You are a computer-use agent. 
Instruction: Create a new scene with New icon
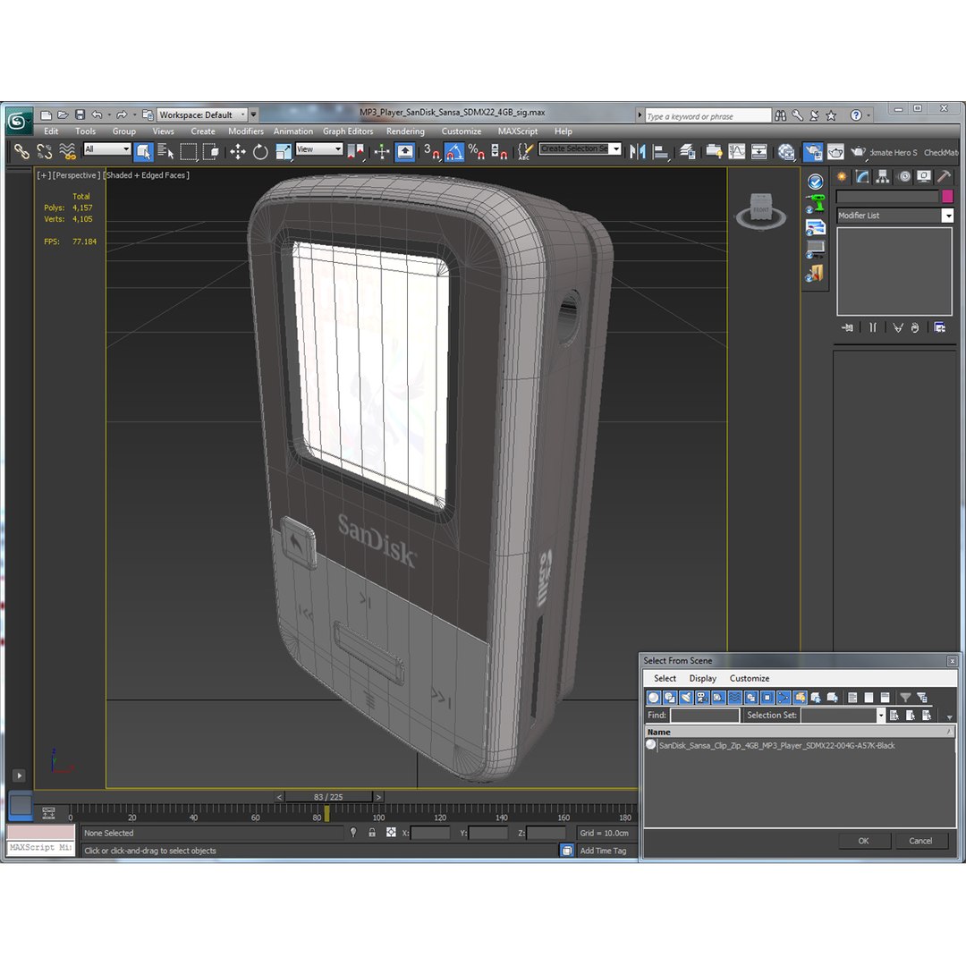click(46, 114)
